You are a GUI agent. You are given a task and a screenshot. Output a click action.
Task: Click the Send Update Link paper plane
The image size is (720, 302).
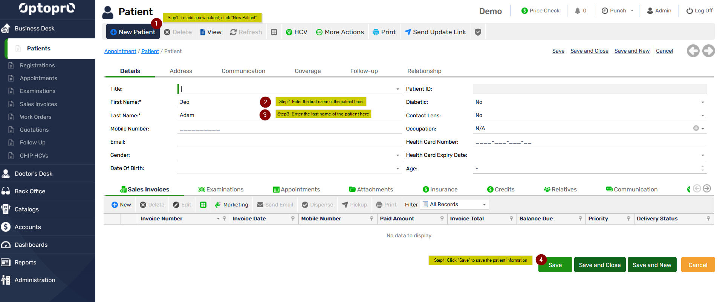coord(408,32)
